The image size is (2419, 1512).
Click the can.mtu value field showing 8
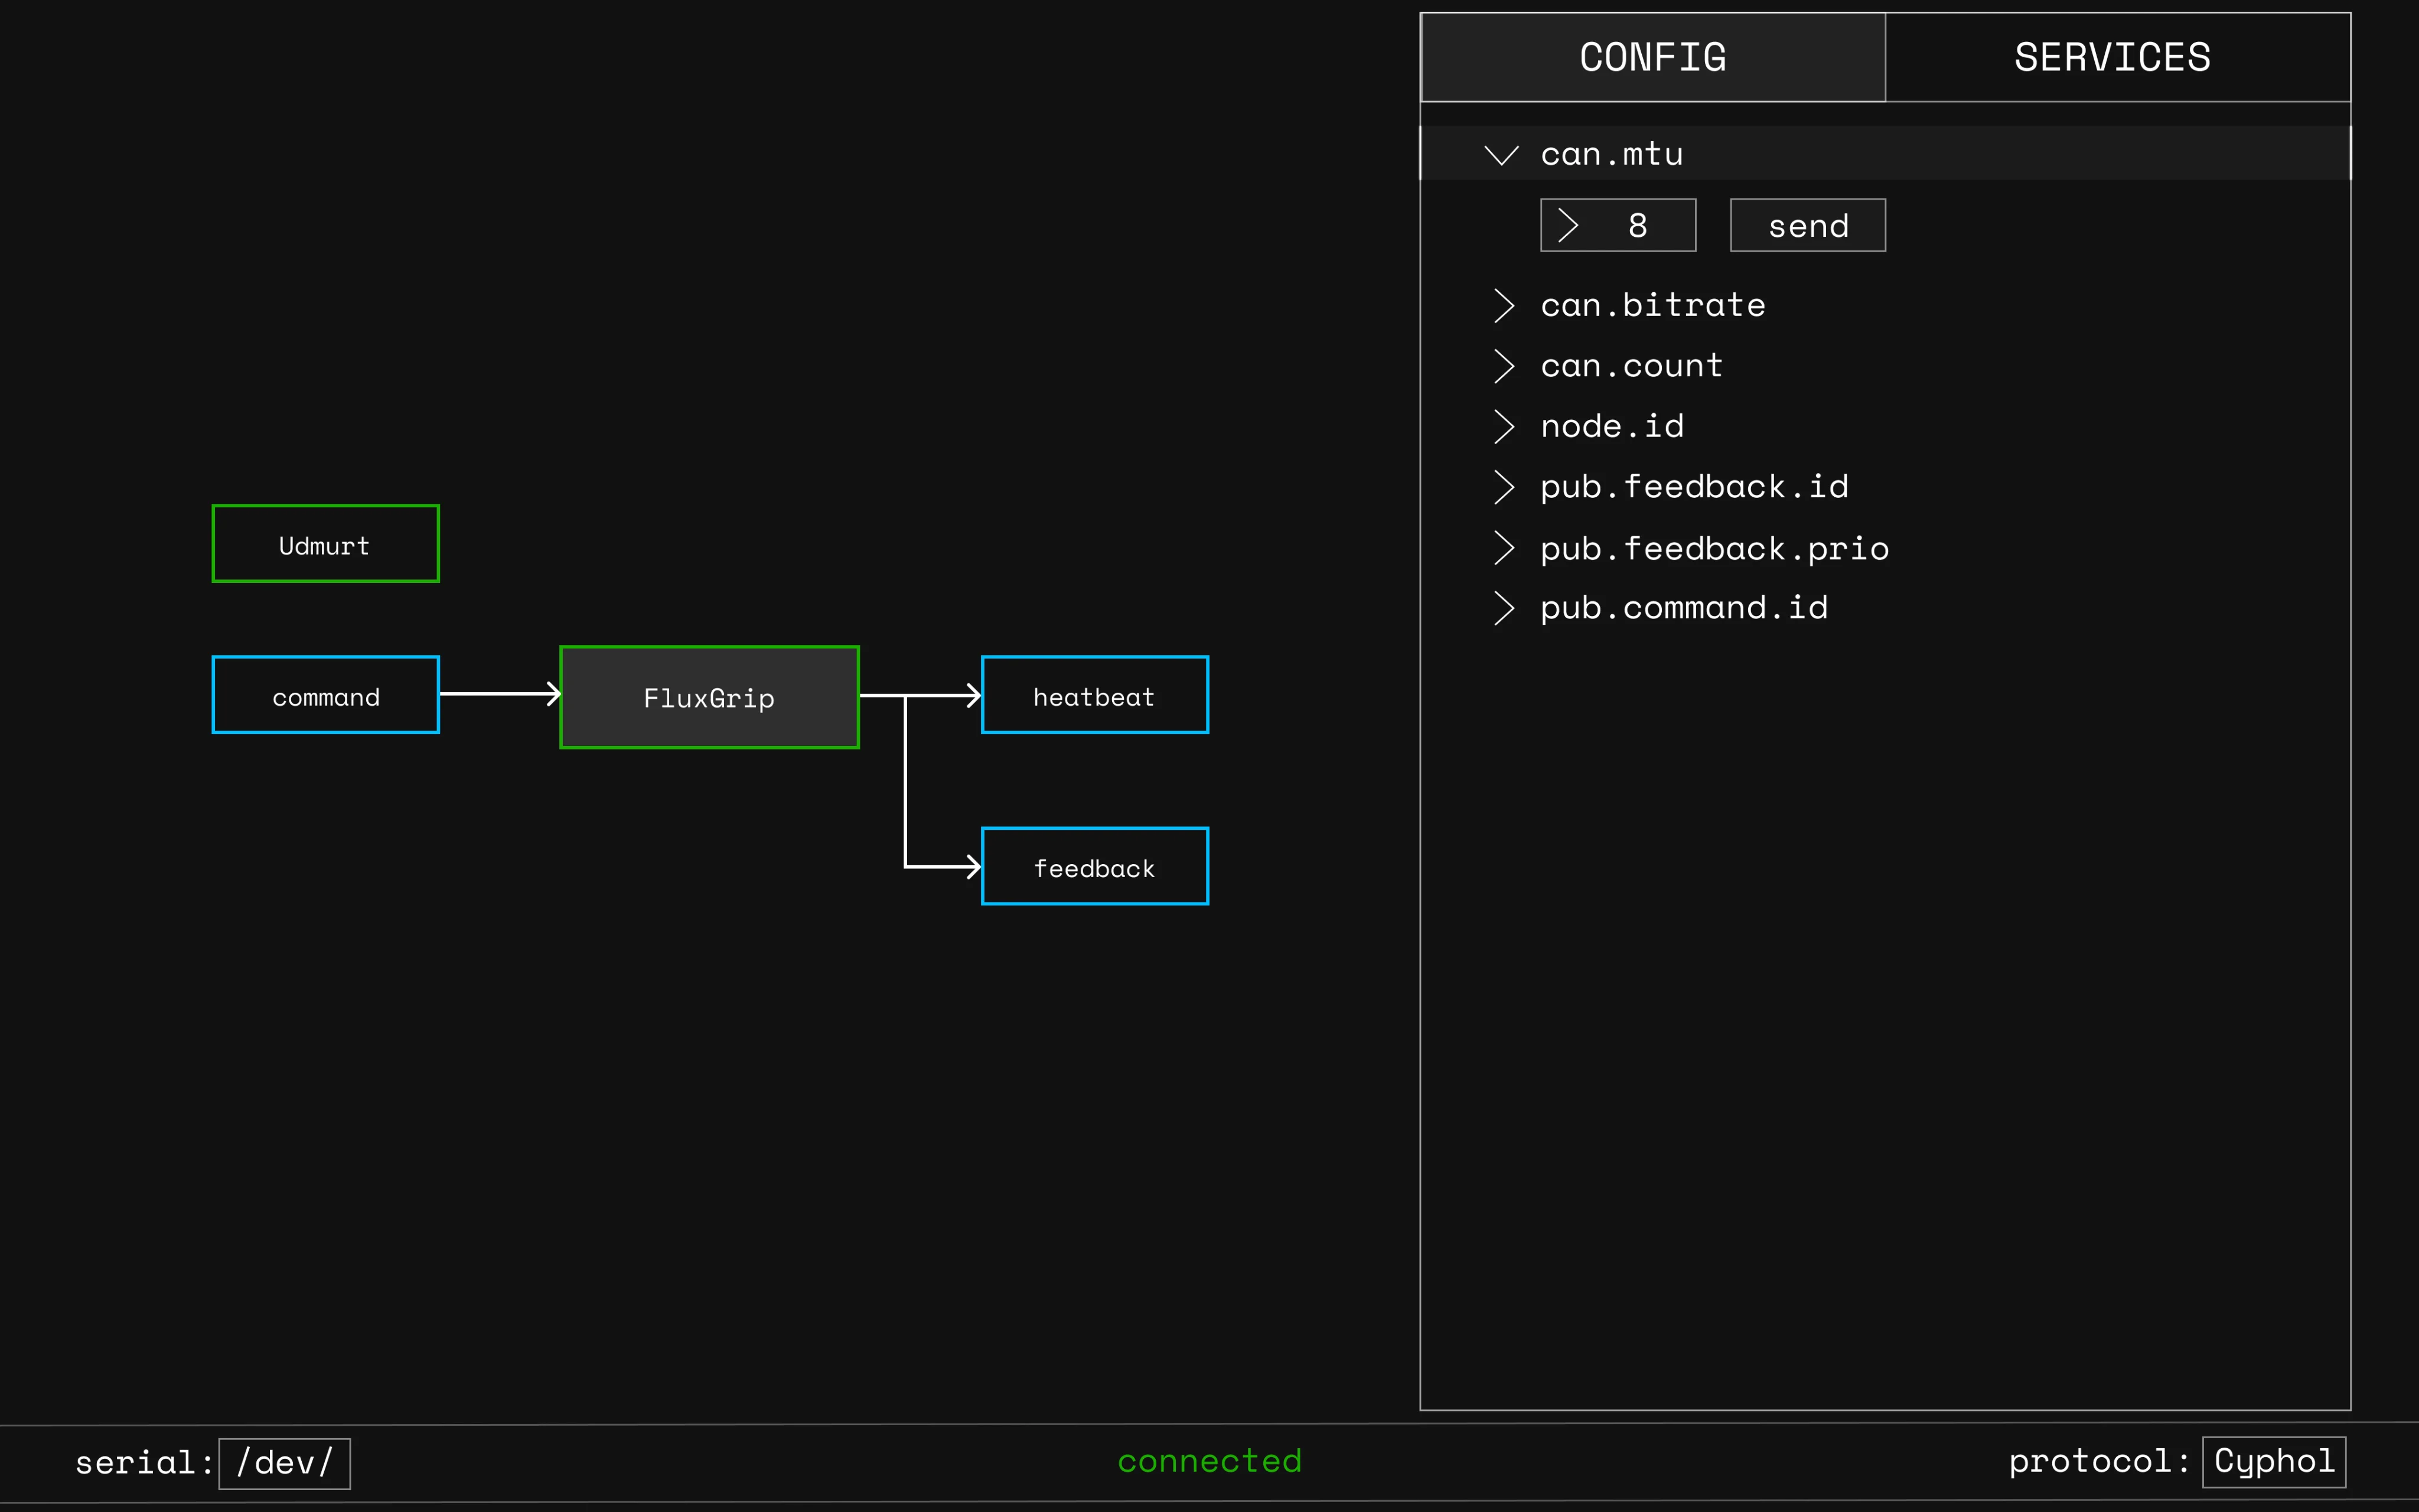coord(1636,226)
